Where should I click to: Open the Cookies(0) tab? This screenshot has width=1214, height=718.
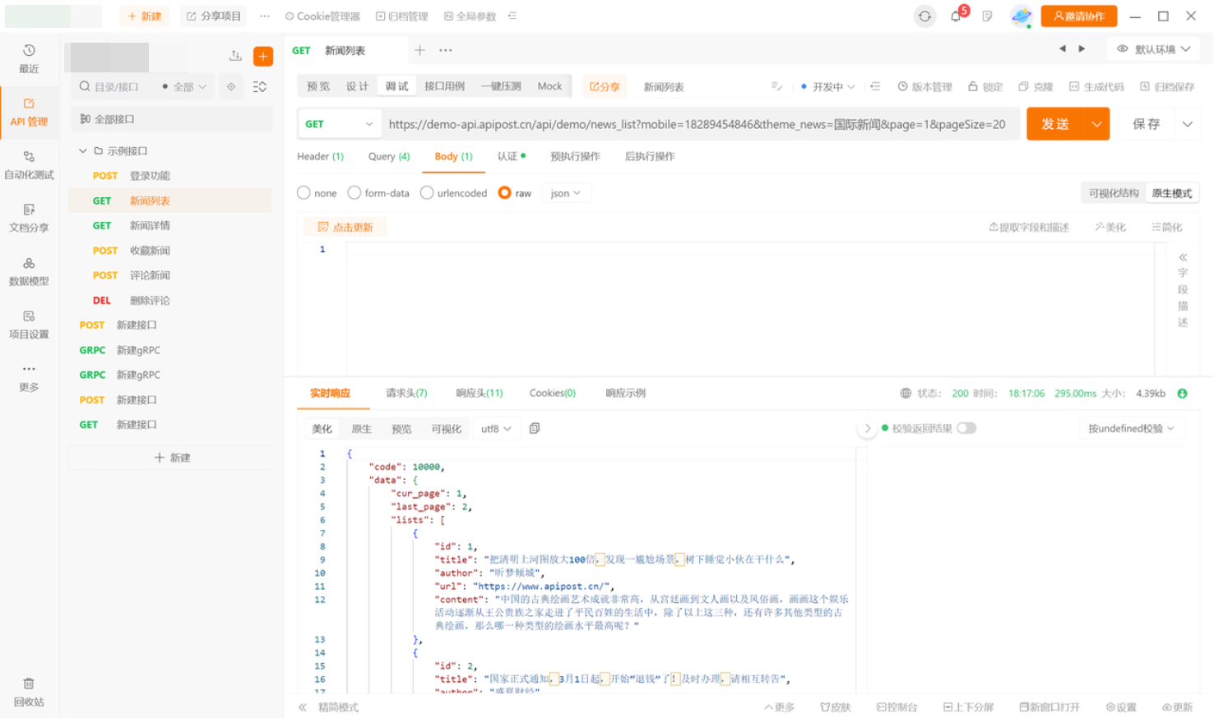pos(553,393)
